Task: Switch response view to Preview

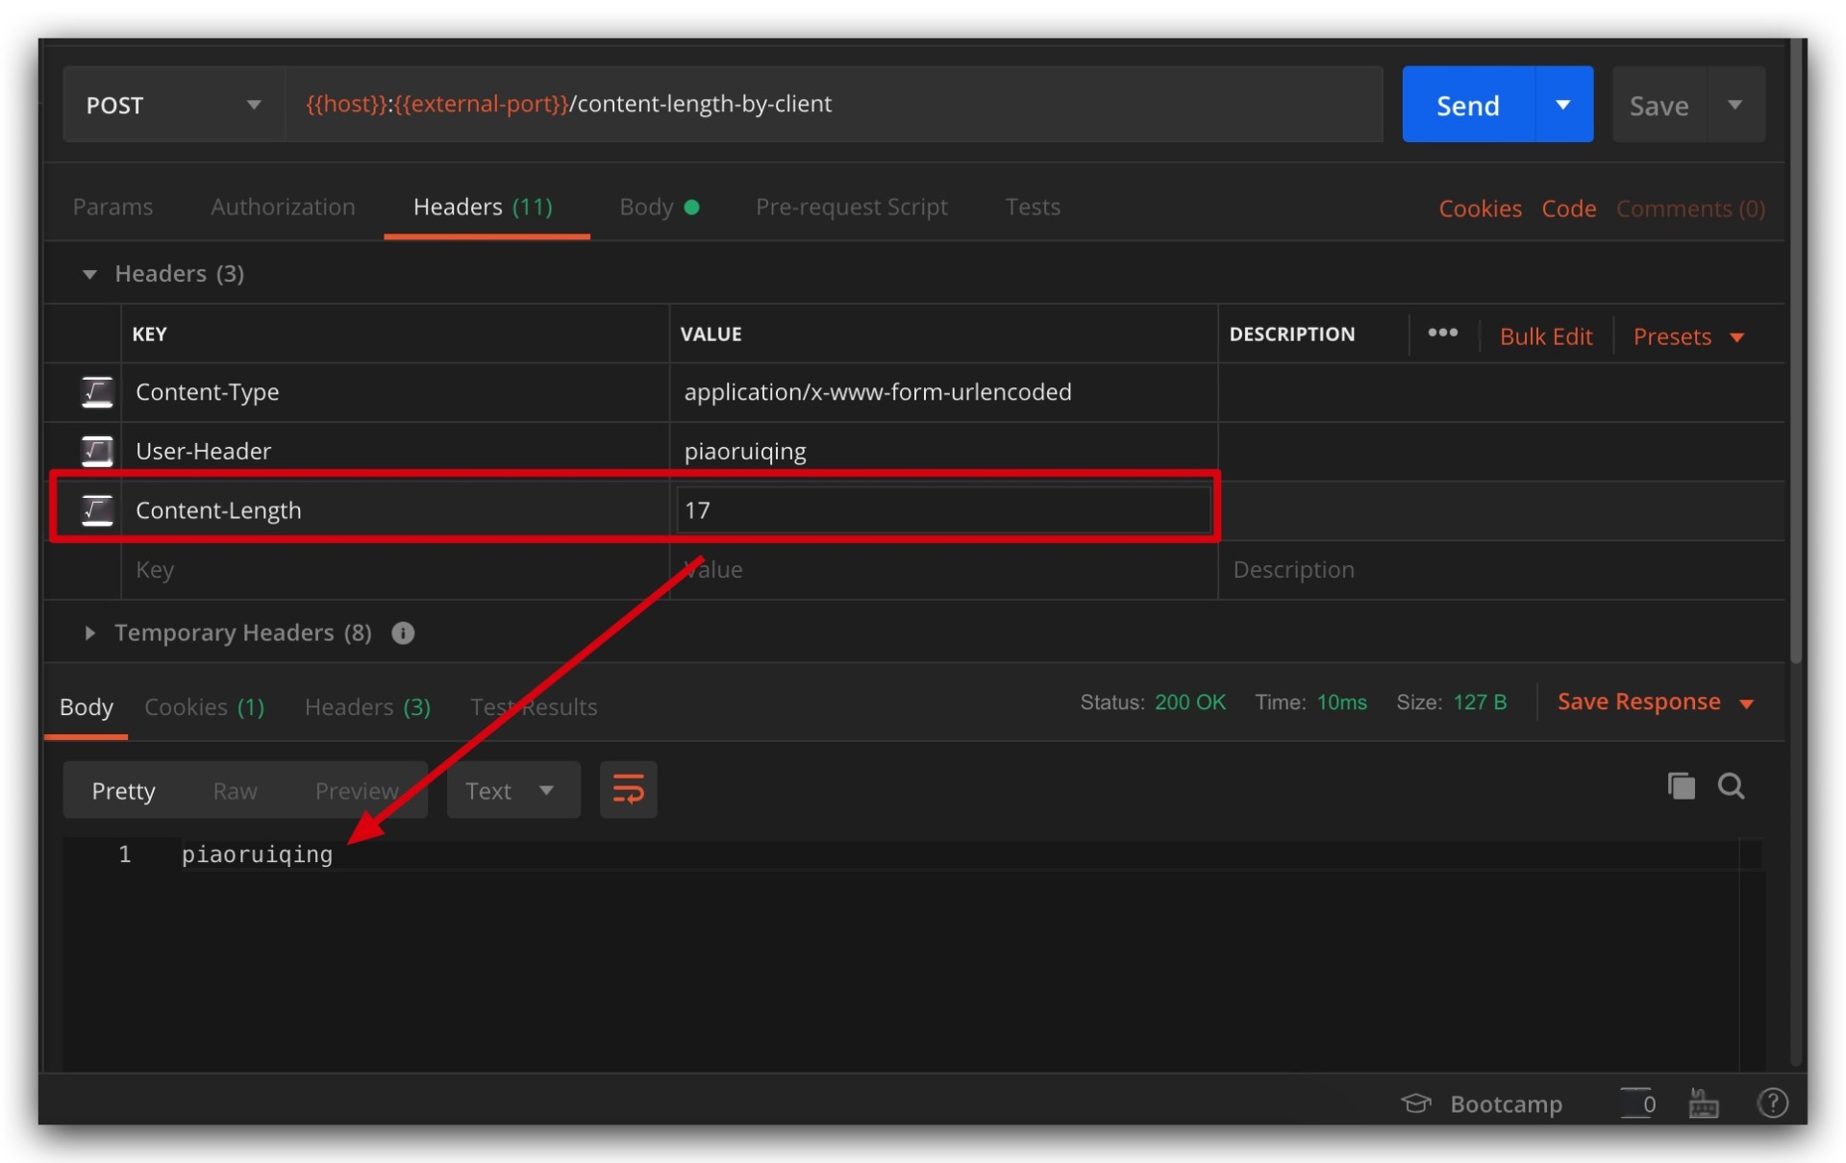Action: (357, 791)
